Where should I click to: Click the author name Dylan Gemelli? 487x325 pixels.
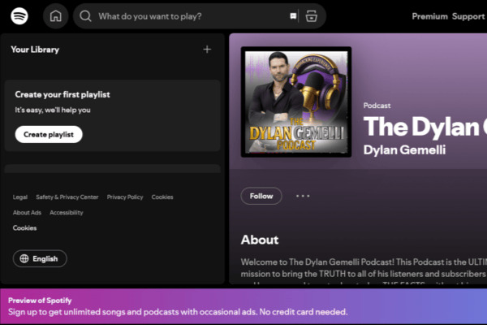click(x=404, y=149)
